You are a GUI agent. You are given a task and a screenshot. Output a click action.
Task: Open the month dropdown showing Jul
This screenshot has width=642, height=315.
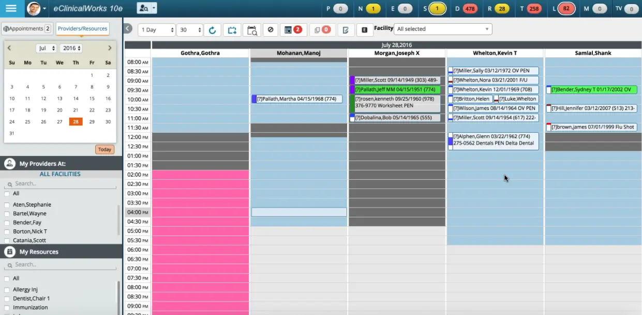pyautogui.click(x=46, y=48)
